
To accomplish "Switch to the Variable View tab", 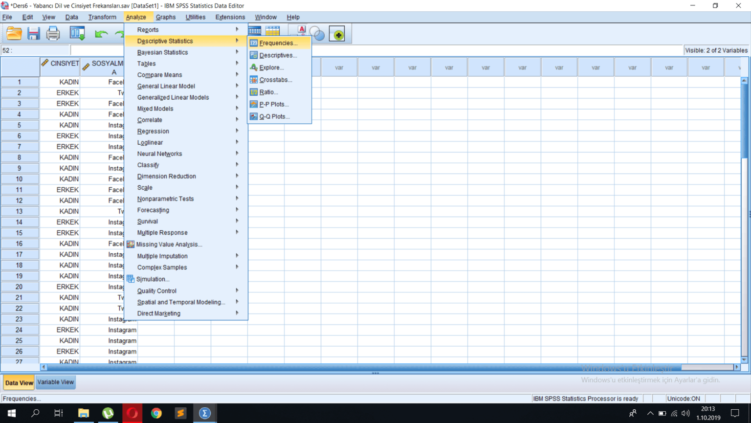I will click(x=56, y=382).
